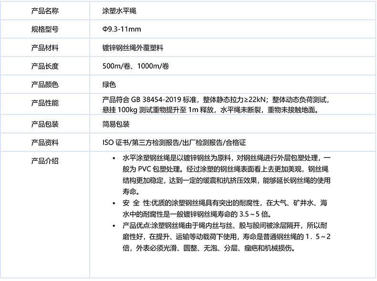
Task: Select the 绿色 color value
Action: (x=109, y=85)
